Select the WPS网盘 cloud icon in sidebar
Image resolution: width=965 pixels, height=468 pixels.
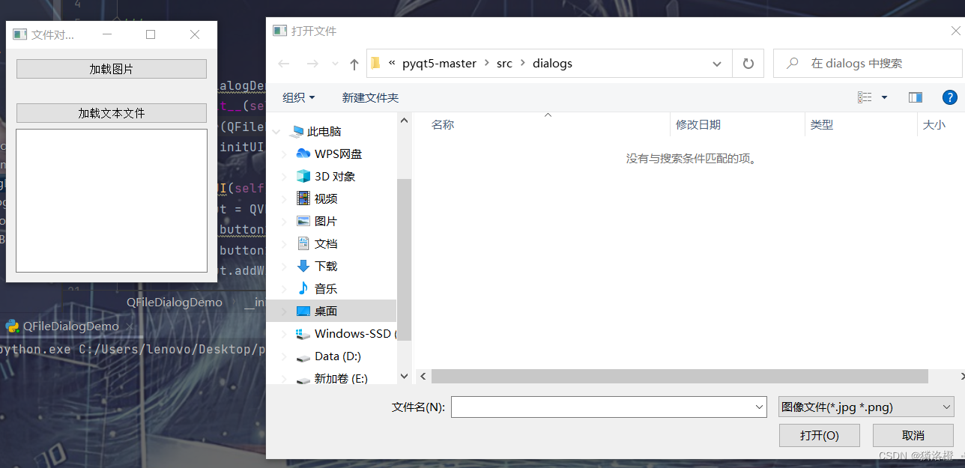coord(303,154)
